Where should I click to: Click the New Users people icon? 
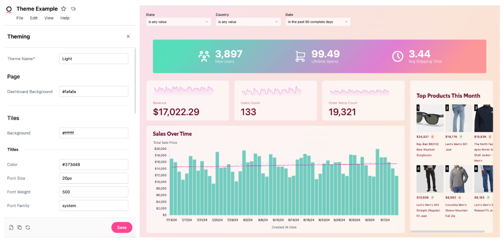(x=204, y=56)
